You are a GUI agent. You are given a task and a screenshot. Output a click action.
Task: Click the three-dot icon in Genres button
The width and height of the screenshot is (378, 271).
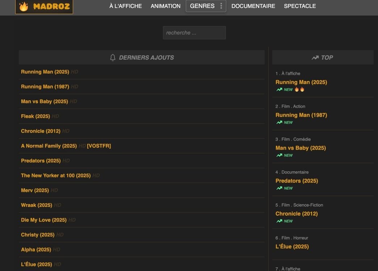[221, 6]
